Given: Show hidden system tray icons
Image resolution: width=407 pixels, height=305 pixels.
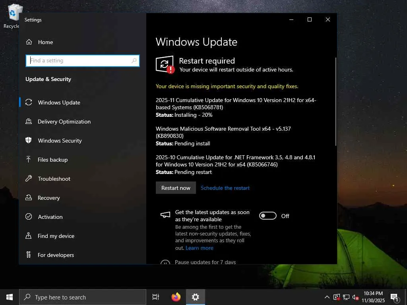Looking at the screenshot, I should pos(327,297).
